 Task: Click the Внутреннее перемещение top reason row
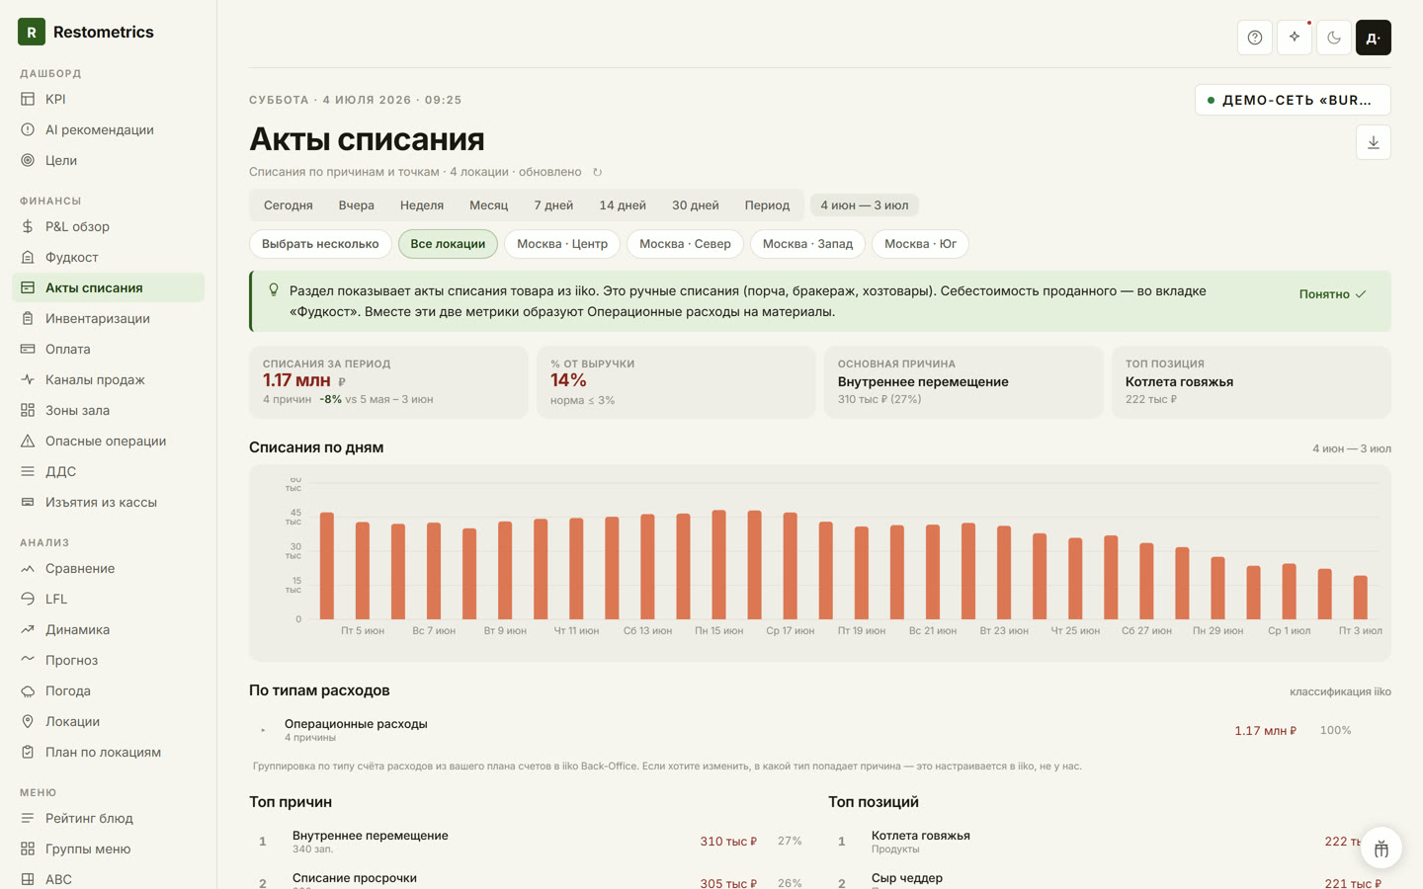(x=529, y=842)
